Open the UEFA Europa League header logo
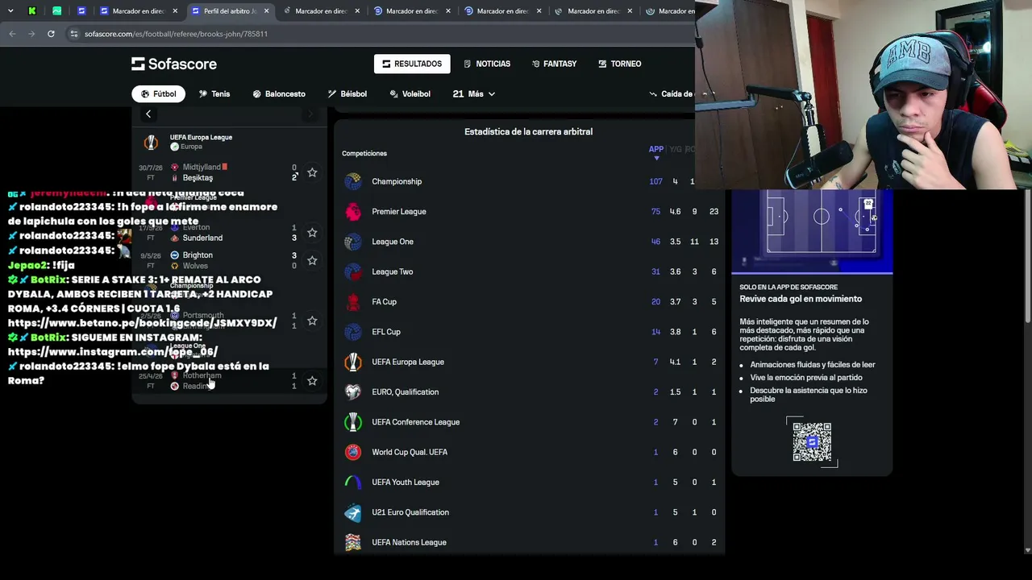Image resolution: width=1032 pixels, height=580 pixels. (151, 143)
